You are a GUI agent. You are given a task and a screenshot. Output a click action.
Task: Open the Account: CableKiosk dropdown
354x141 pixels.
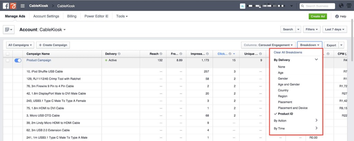(x=43, y=30)
